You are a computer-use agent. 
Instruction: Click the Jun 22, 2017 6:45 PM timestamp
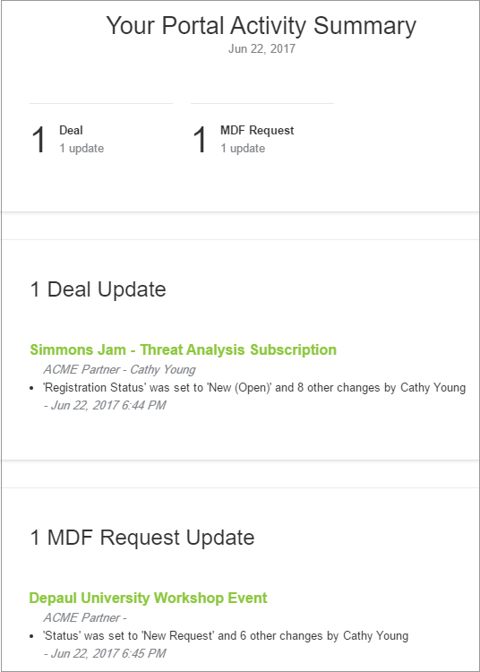tap(105, 653)
